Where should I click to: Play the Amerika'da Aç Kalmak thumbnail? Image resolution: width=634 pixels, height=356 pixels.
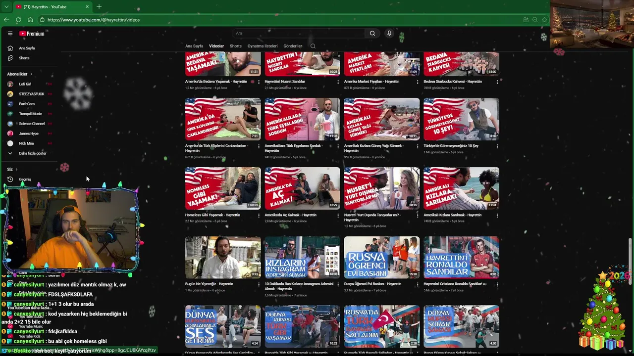point(302,188)
